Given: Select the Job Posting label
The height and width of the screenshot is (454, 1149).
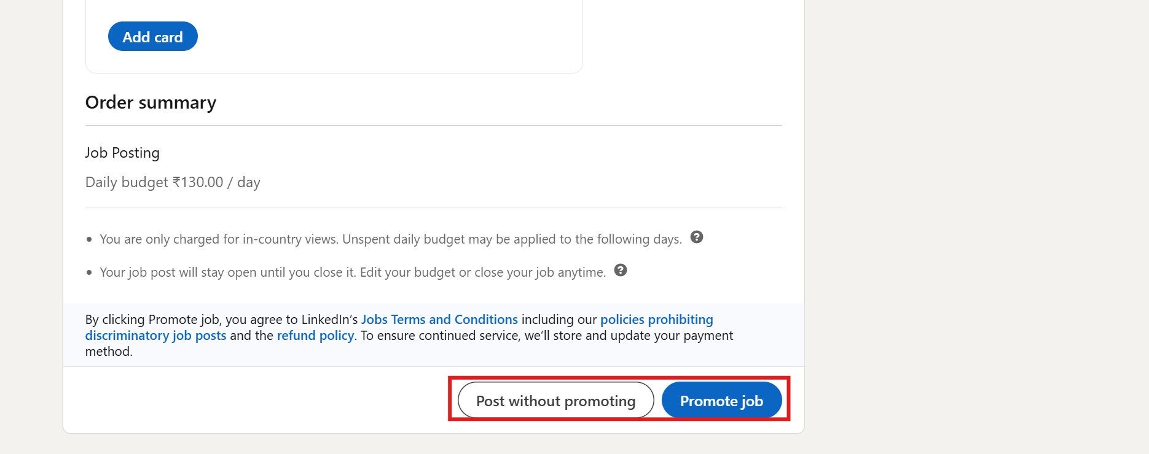Looking at the screenshot, I should tap(122, 152).
